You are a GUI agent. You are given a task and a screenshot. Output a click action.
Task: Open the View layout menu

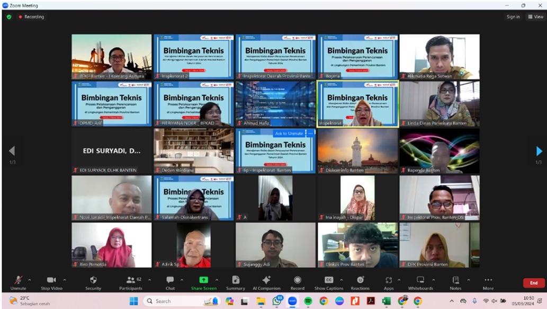535,17
